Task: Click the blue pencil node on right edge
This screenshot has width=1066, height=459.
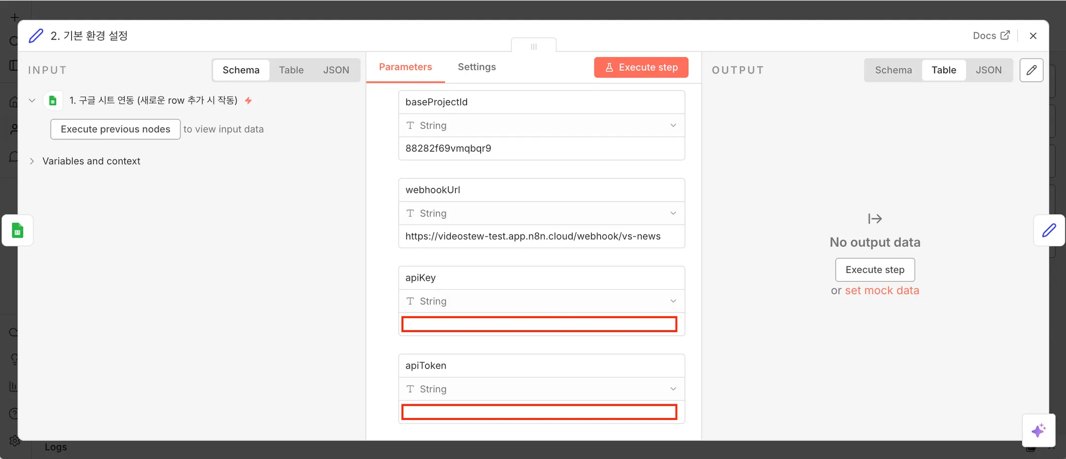Action: pos(1049,230)
